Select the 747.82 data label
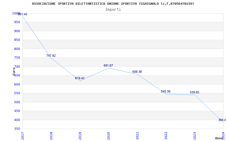This screenshot has width=226, height=141. [51, 56]
